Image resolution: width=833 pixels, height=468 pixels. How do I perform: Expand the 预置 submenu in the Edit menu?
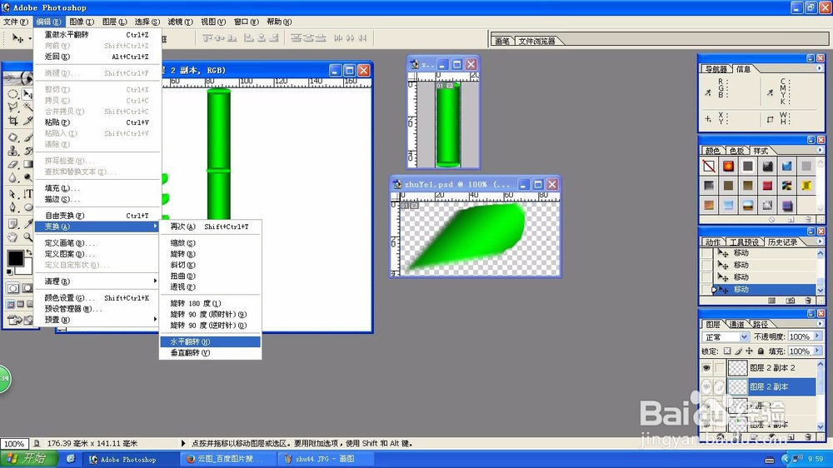coord(97,320)
